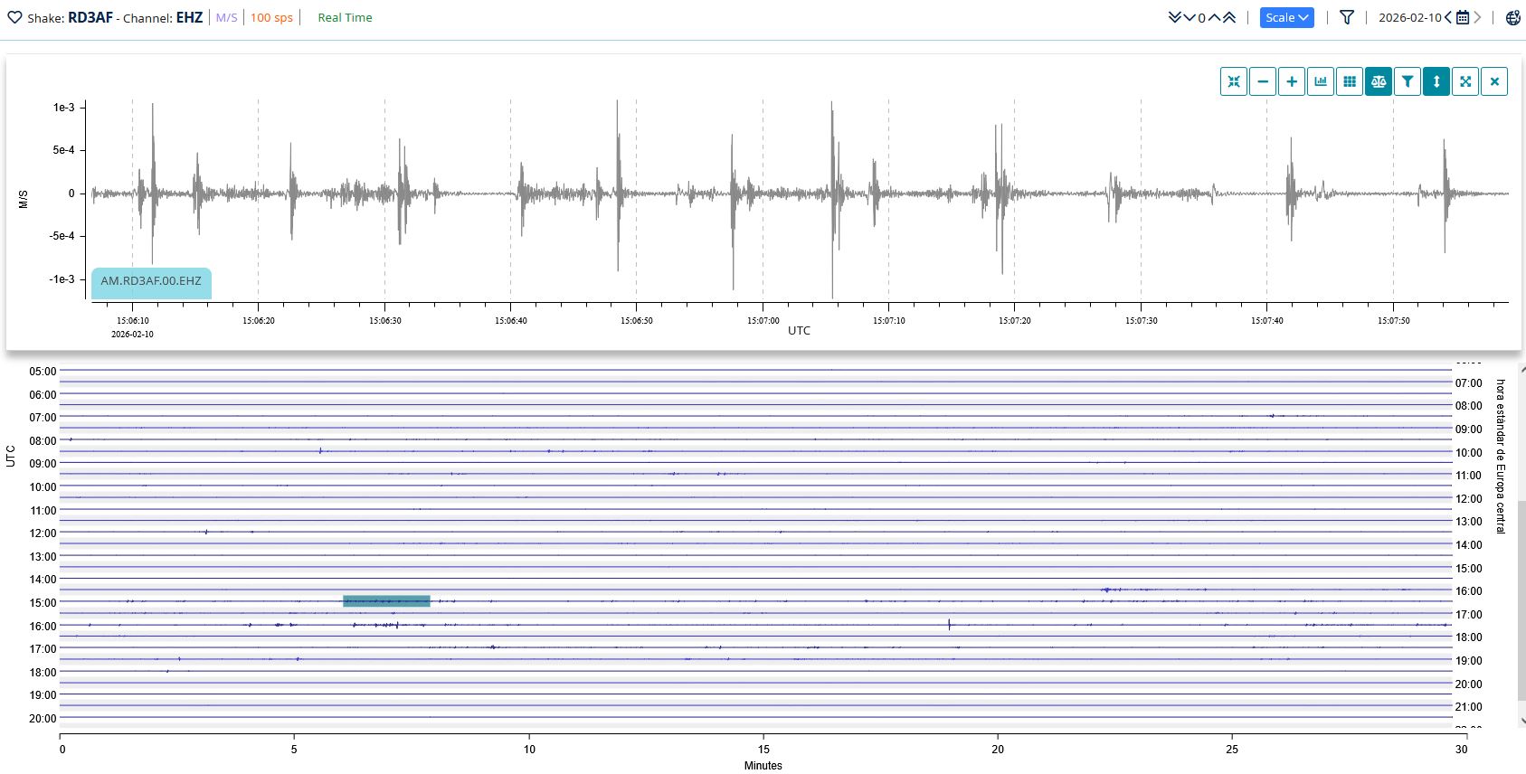Favorite this Shake with the heart icon

[14, 17]
